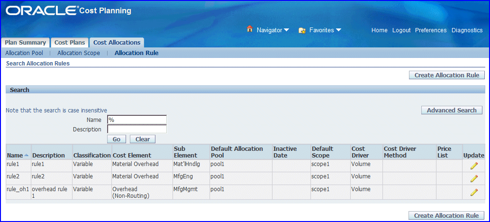Focus the Description search field
490x222 pixels.
[x=137, y=129]
